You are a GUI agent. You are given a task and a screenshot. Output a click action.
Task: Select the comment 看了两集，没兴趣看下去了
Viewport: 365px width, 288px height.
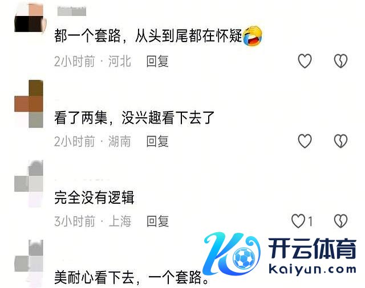point(135,118)
